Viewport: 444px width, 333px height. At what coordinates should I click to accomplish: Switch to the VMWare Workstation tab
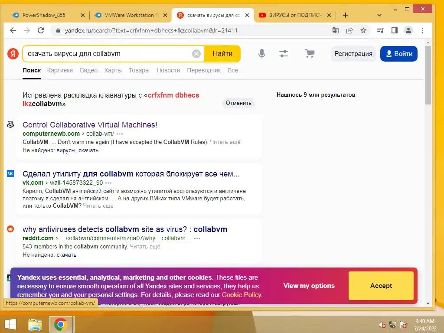(129, 15)
